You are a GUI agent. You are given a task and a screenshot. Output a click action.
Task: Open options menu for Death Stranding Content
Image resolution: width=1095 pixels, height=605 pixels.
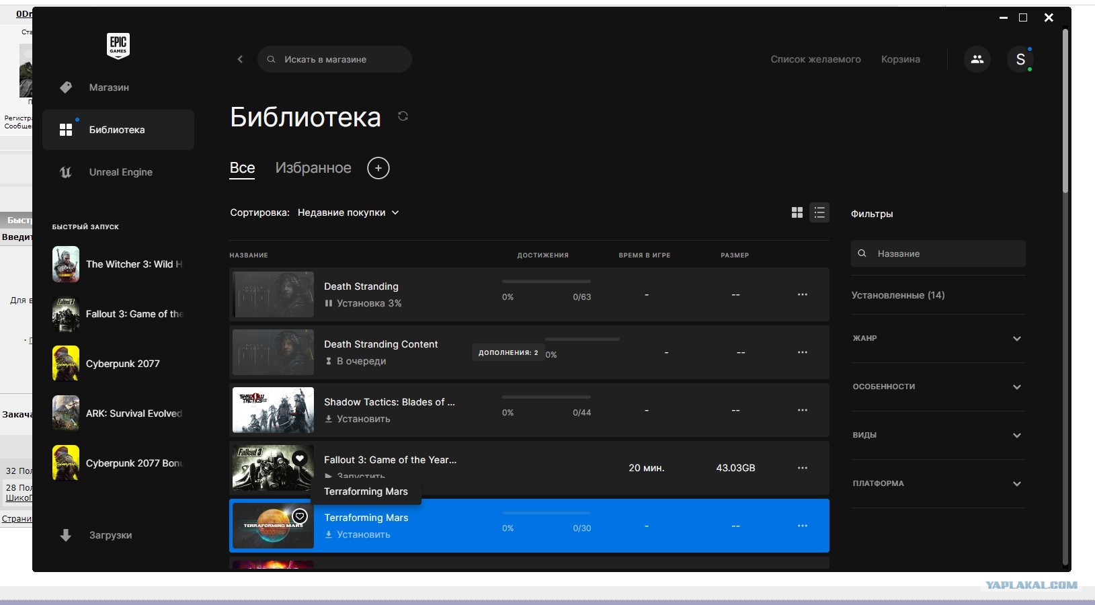coord(802,352)
